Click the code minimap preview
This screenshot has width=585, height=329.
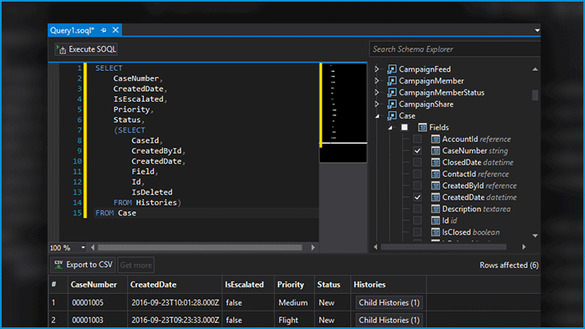click(x=343, y=113)
